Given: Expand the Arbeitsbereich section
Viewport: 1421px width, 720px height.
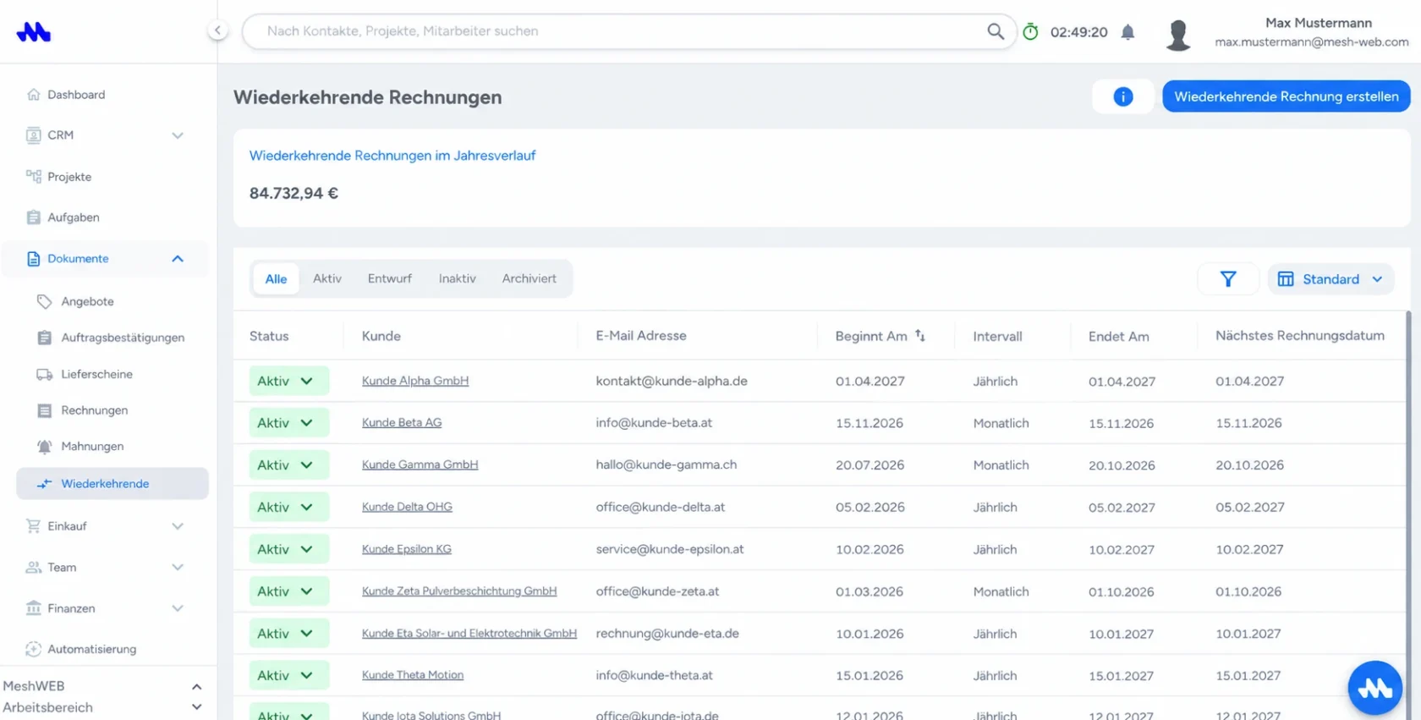Looking at the screenshot, I should click(x=196, y=707).
